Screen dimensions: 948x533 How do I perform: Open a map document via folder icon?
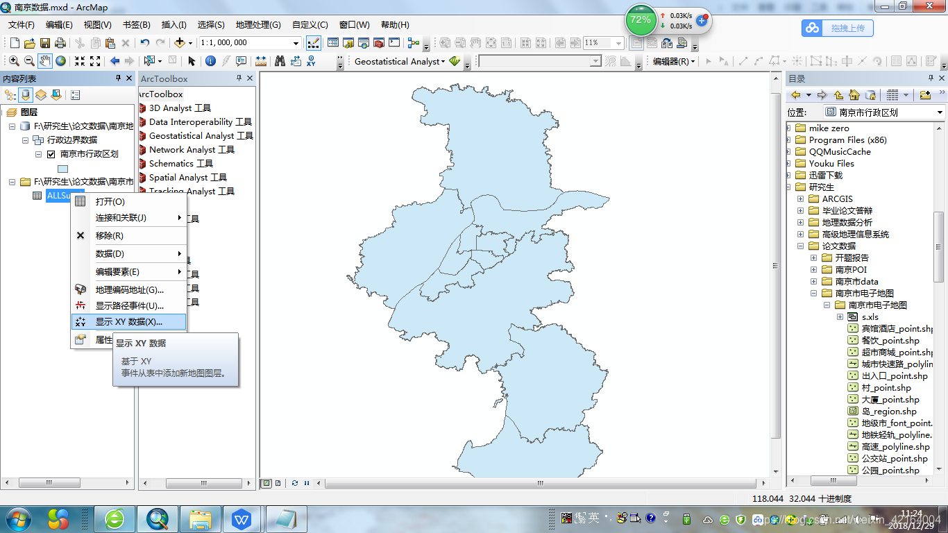coord(29,43)
